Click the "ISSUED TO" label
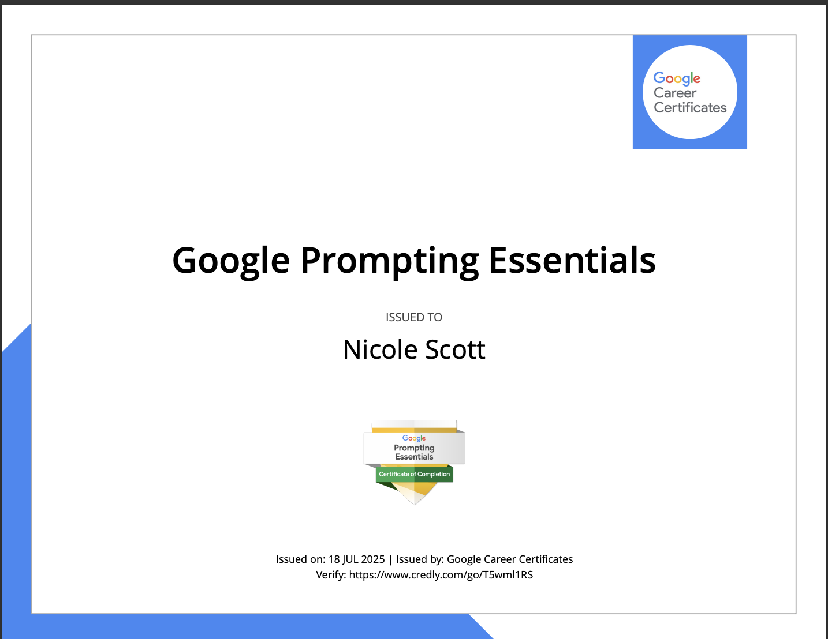Viewport: 828px width, 639px height. pos(414,317)
